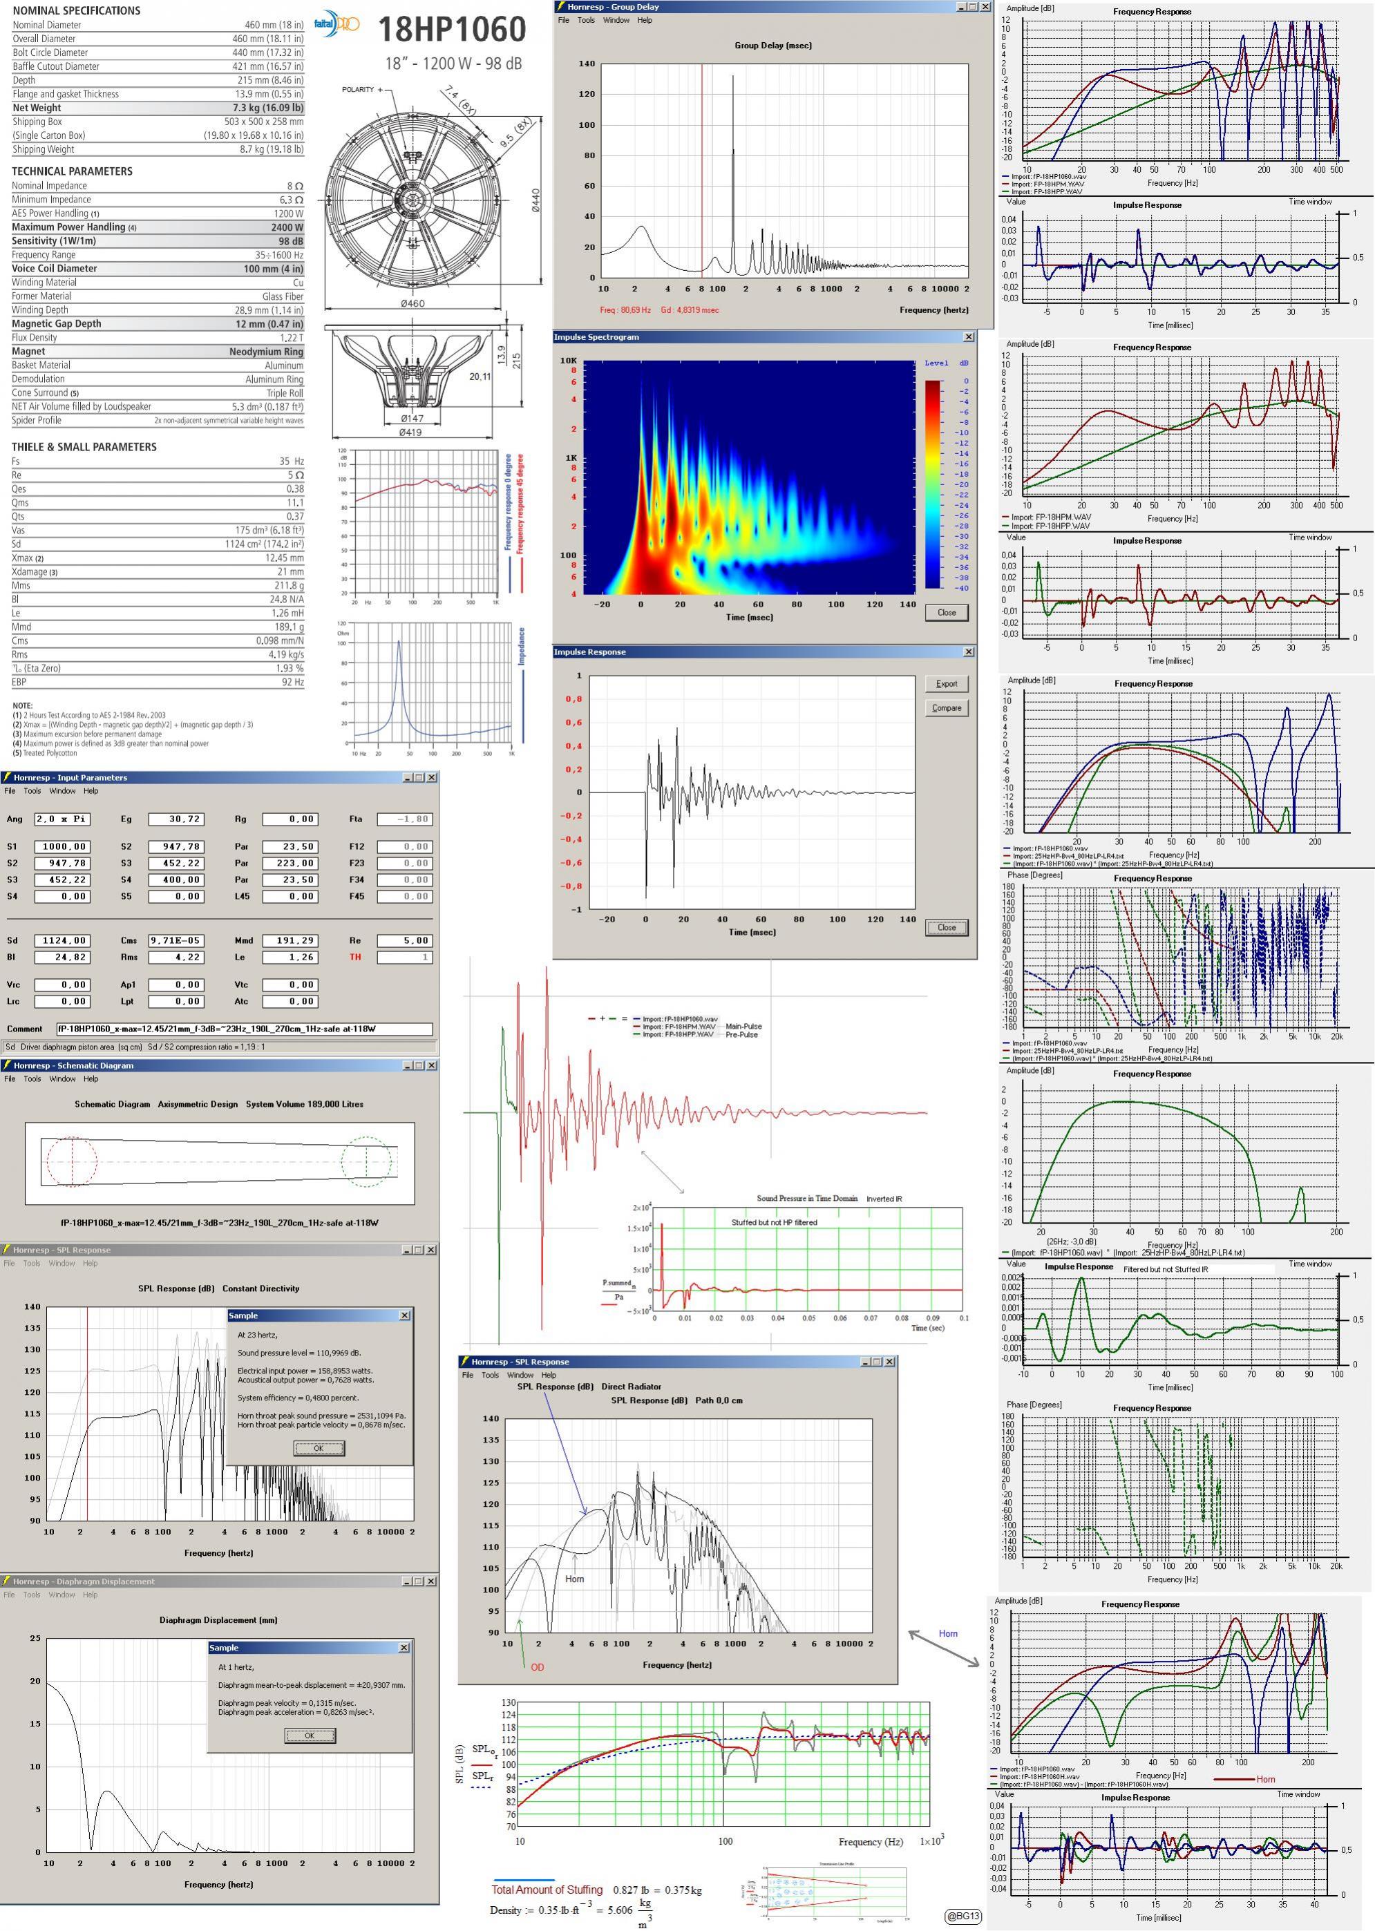The width and height of the screenshot is (1375, 1931).
Task: Select the Le field showing 1,26
Action: [x=290, y=958]
